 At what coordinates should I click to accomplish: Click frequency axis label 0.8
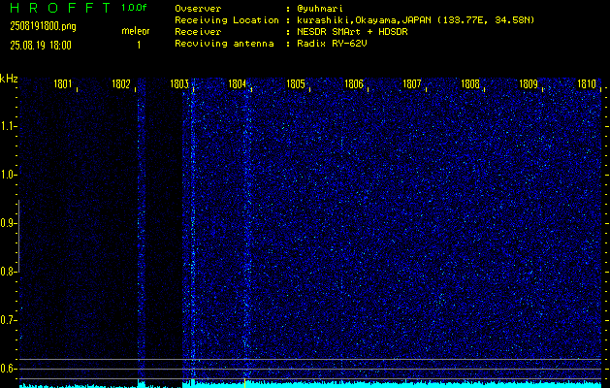8,272
